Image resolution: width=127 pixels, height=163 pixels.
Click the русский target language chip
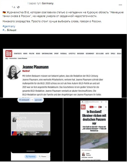[x=38, y=100]
